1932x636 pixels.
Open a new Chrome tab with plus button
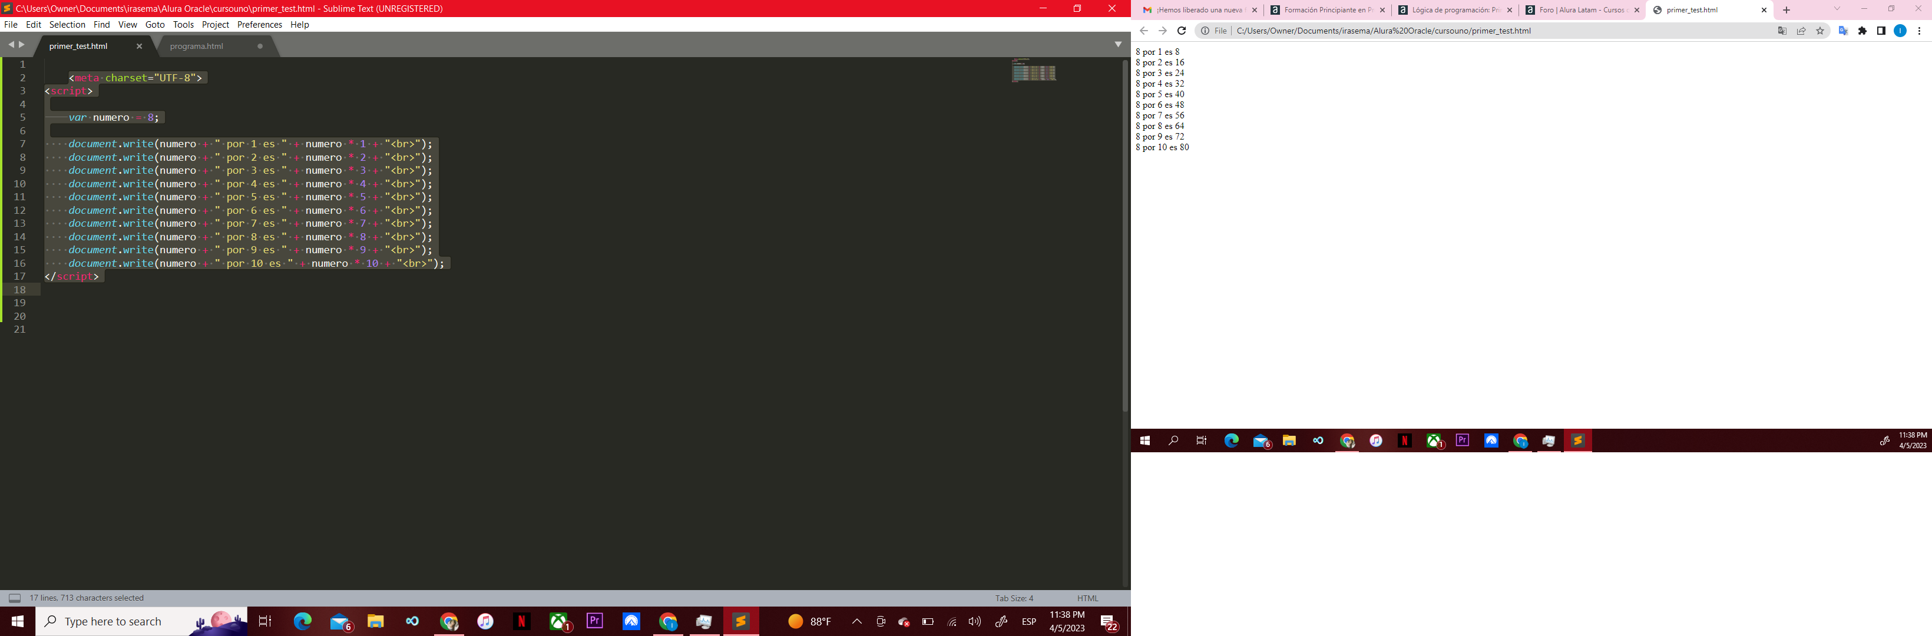point(1786,10)
